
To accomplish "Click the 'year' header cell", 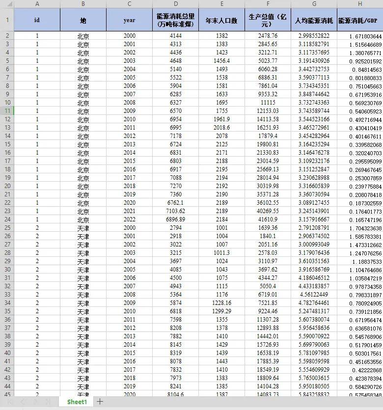I will [x=130, y=20].
